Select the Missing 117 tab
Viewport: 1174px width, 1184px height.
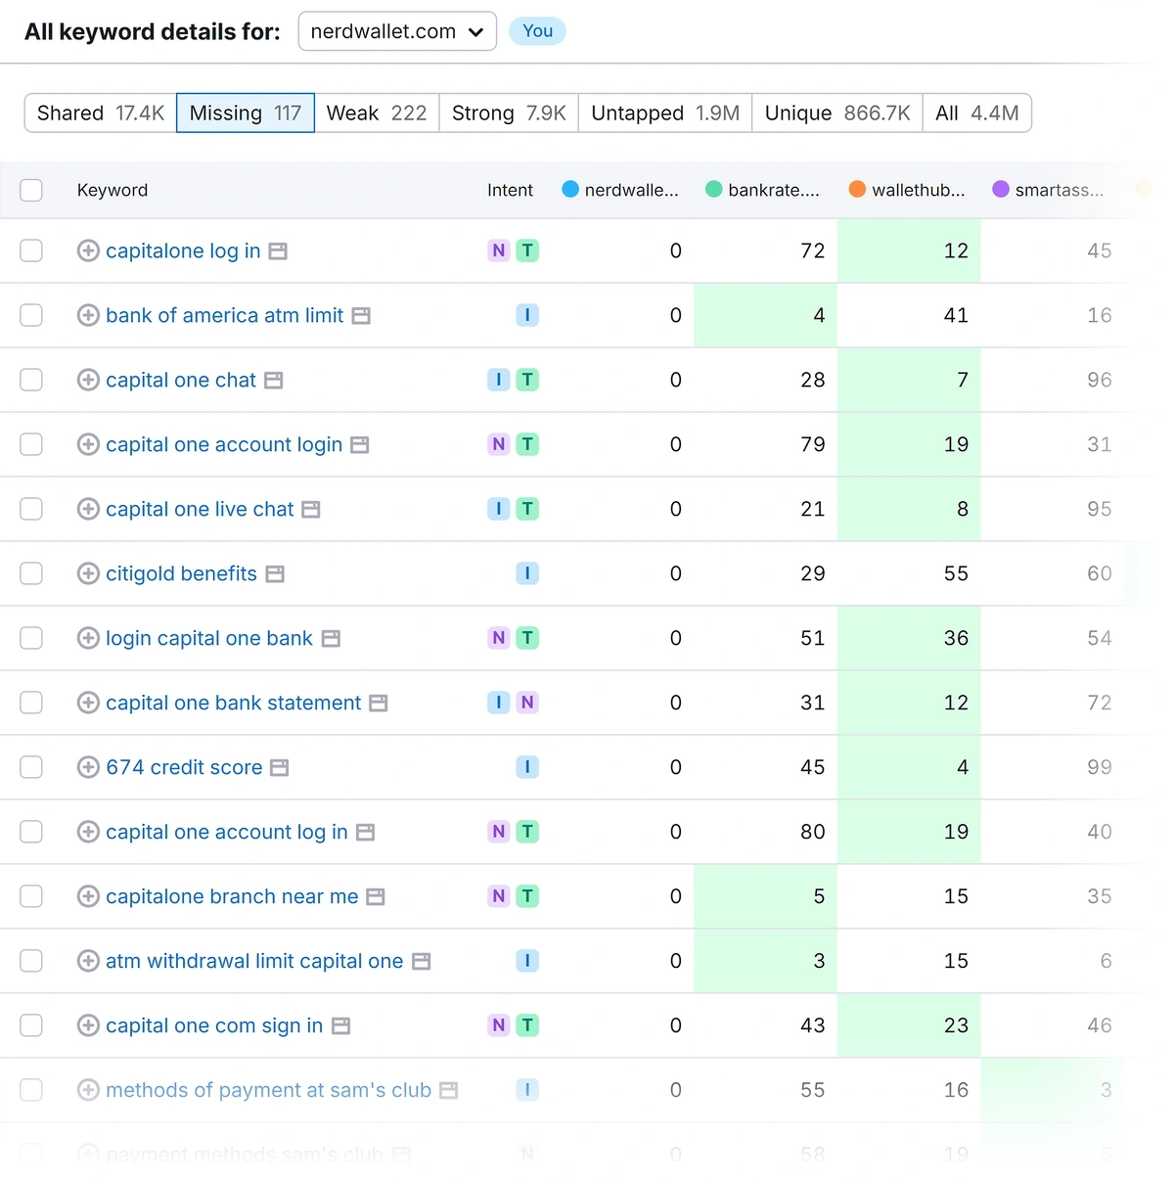point(246,113)
